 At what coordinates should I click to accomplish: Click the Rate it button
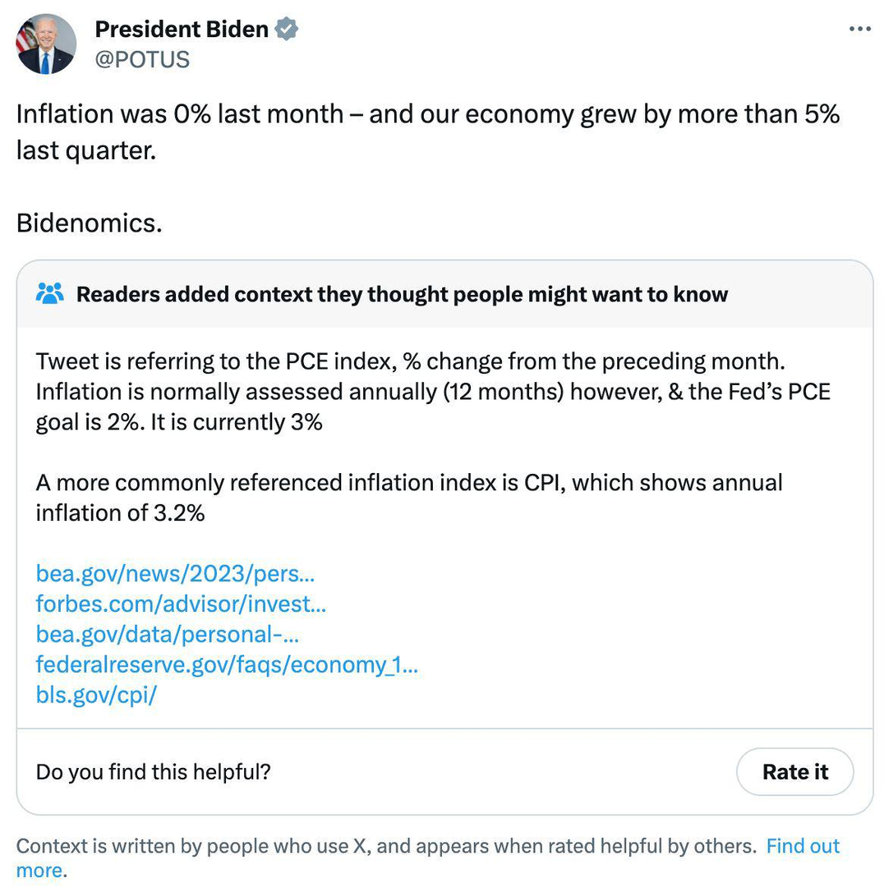[x=795, y=771]
